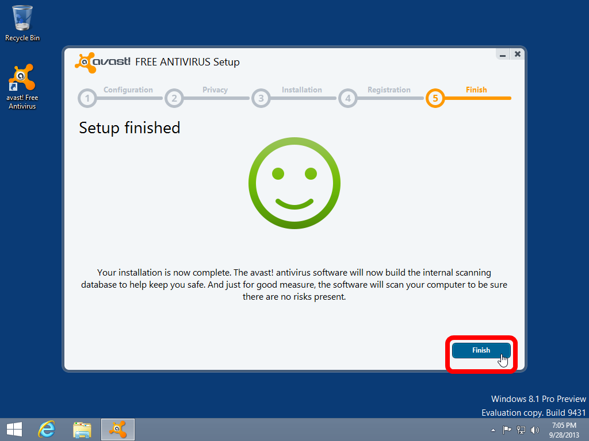Viewport: 589px width, 441px height.
Task: Launch Internet Explorer from the taskbar
Action: pyautogui.click(x=47, y=429)
